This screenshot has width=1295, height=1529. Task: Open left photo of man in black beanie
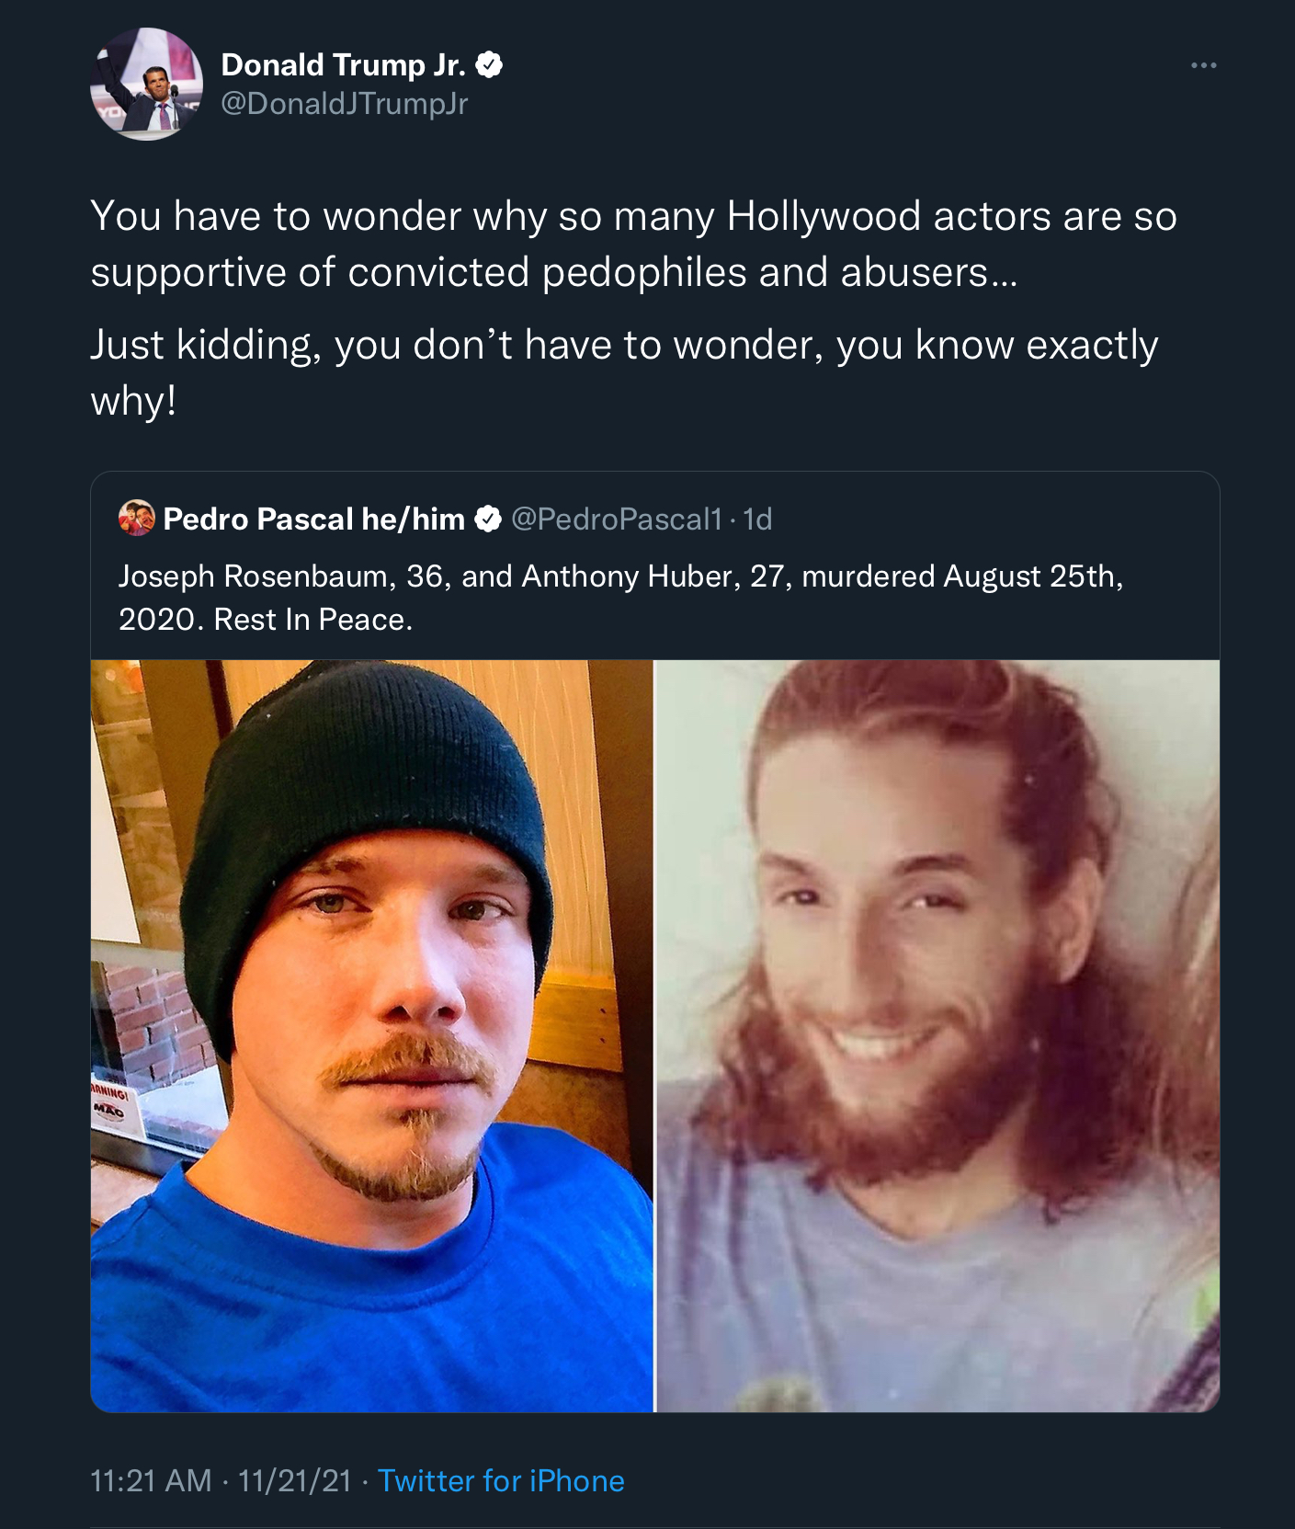[371, 1035]
